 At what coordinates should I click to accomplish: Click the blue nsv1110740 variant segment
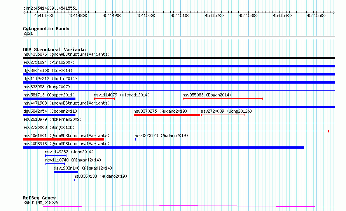[x=55, y=164]
